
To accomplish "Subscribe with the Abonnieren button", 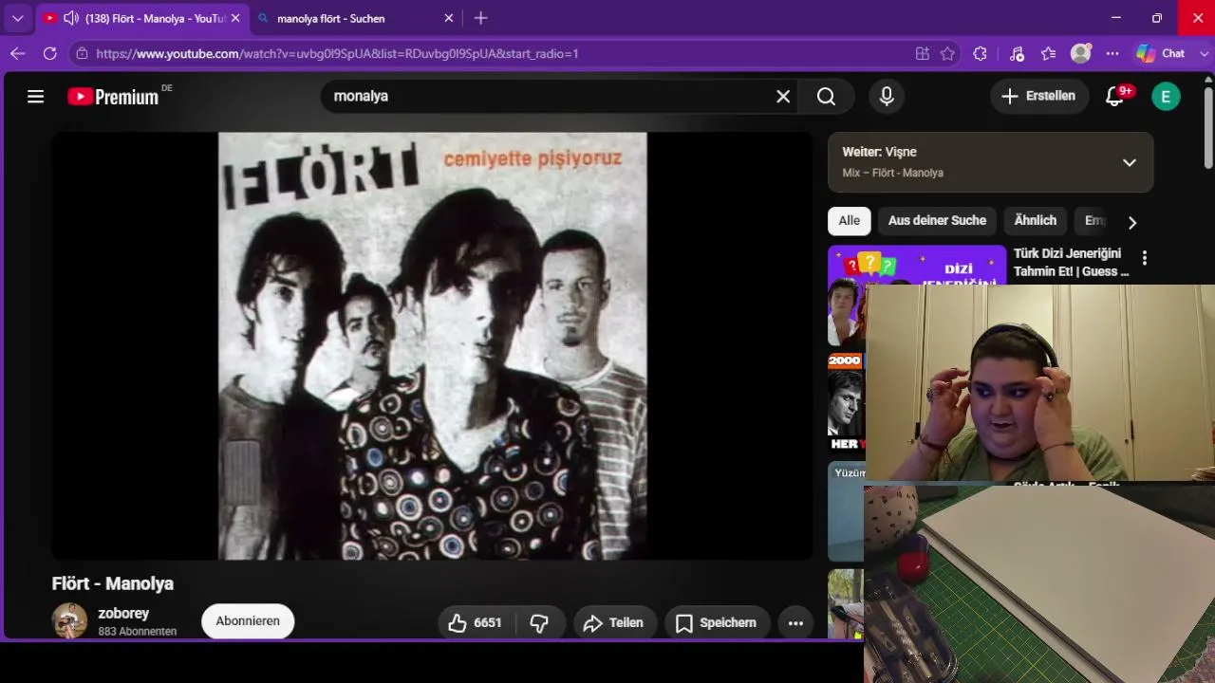I will click(248, 621).
